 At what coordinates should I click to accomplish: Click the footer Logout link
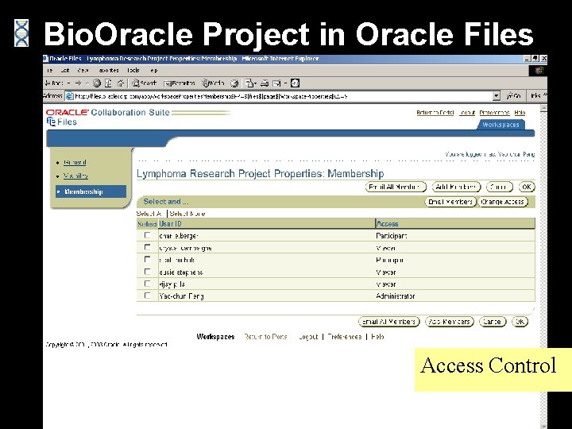click(x=308, y=337)
